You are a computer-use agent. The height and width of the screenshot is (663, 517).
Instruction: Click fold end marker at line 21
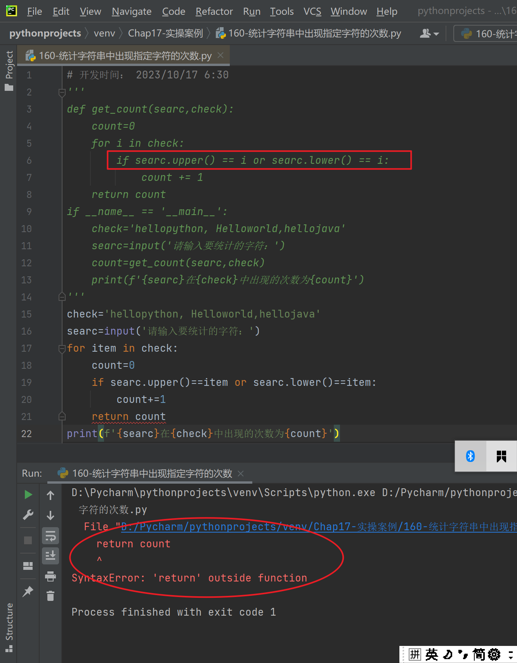coord(62,416)
